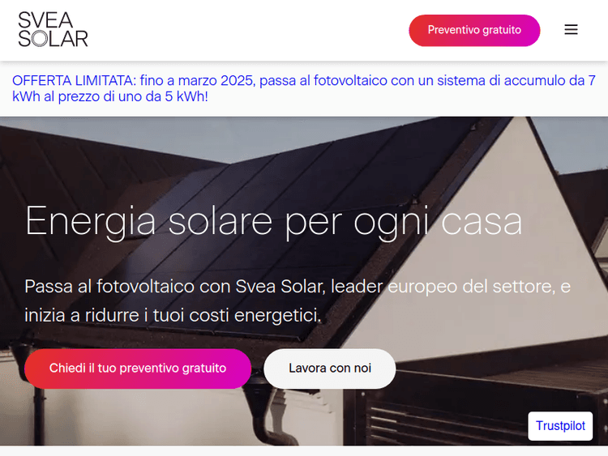Click the Passa al fotovoltaico subtitle text
This screenshot has height=456, width=608.
298,300
